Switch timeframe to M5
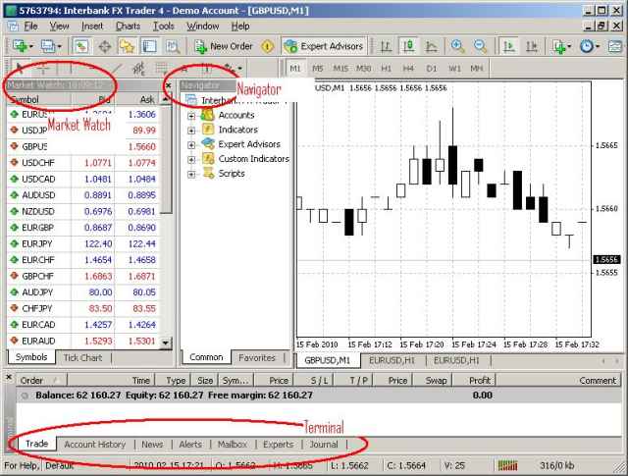Screen dimensions: 628x476 point(318,68)
